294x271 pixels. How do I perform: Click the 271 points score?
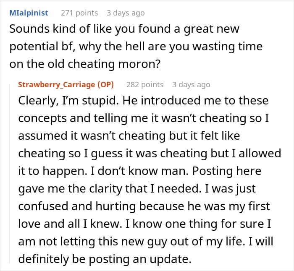click(x=79, y=13)
